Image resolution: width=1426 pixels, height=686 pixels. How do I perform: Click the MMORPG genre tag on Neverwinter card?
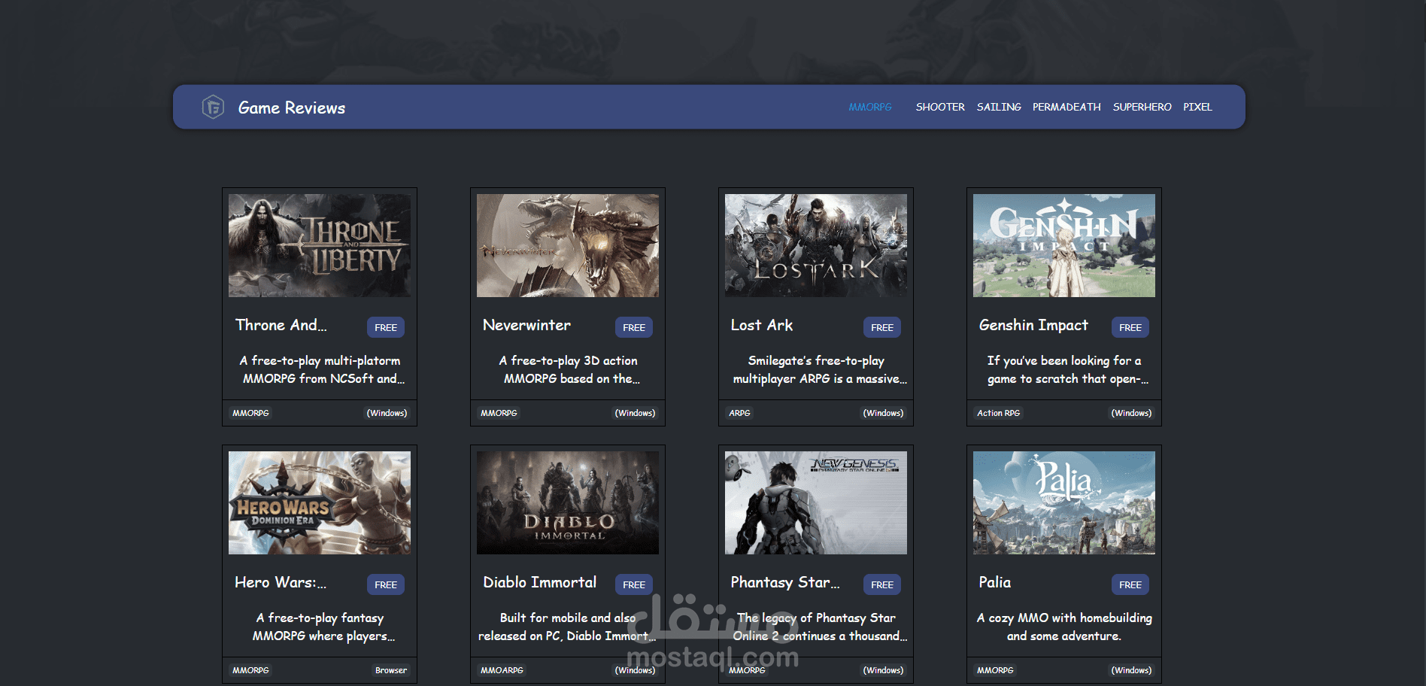coord(499,413)
